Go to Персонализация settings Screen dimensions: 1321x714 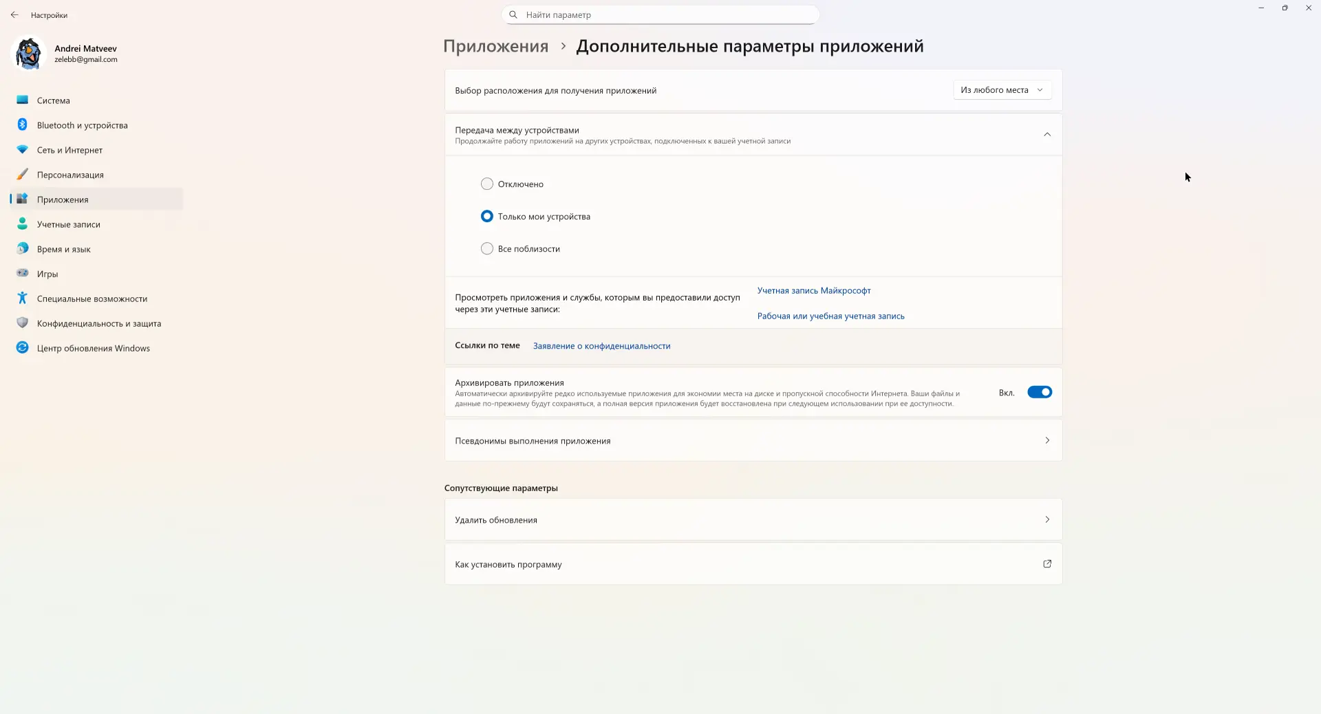(72, 175)
